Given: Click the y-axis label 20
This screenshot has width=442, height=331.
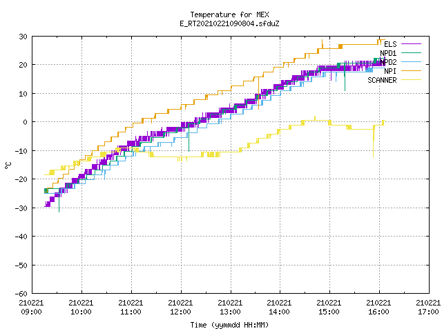Looking at the screenshot, I should click(x=23, y=65).
